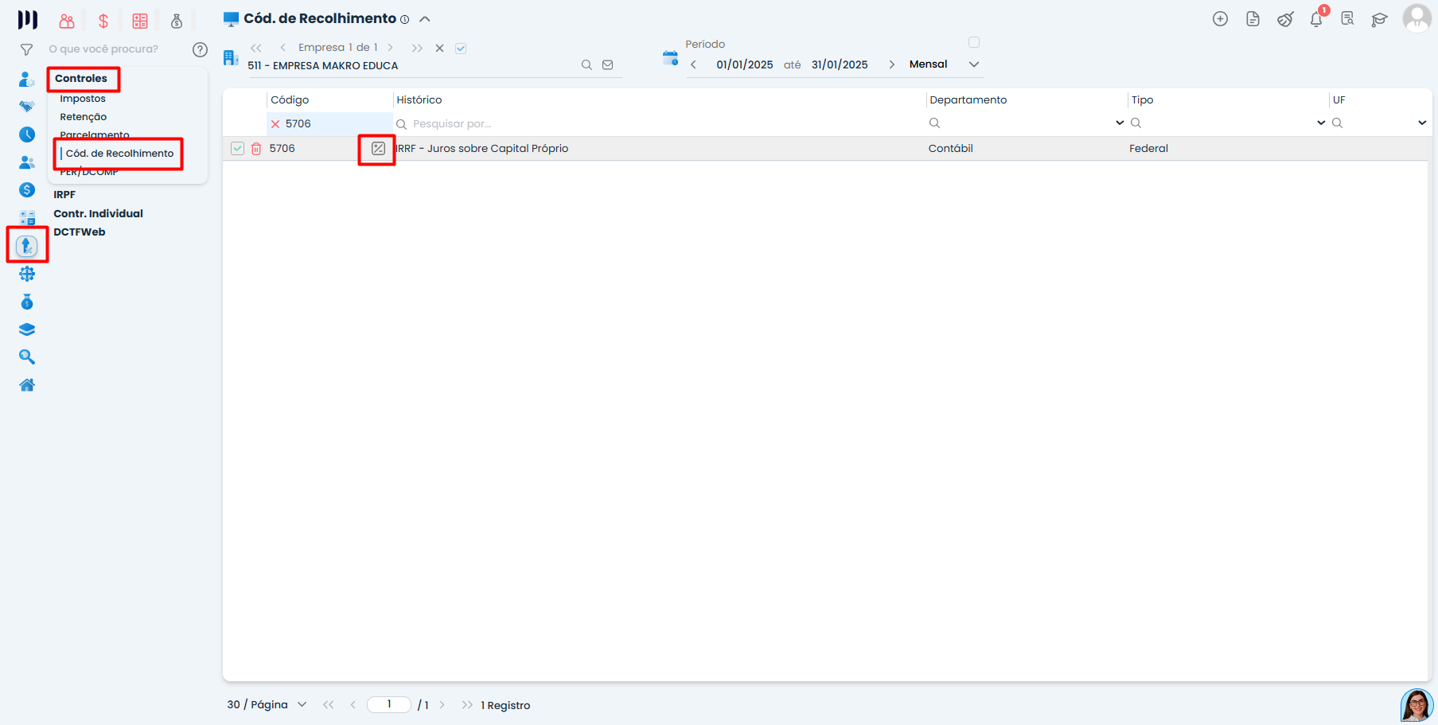This screenshot has width=1438, height=725.
Task: Click the magnifier search icon in sidebar
Action: tap(27, 357)
